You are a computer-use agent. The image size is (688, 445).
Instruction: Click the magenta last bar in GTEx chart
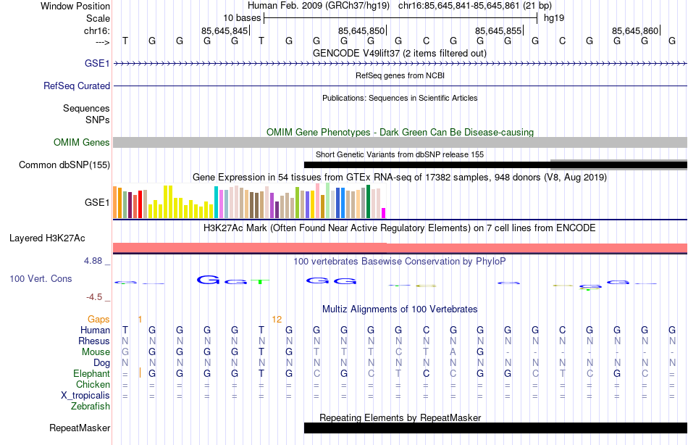pos(384,213)
